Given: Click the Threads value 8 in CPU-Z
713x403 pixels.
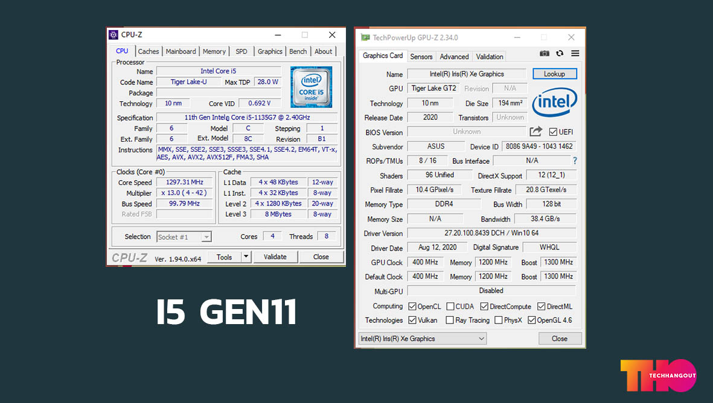Looking at the screenshot, I should 326,237.
